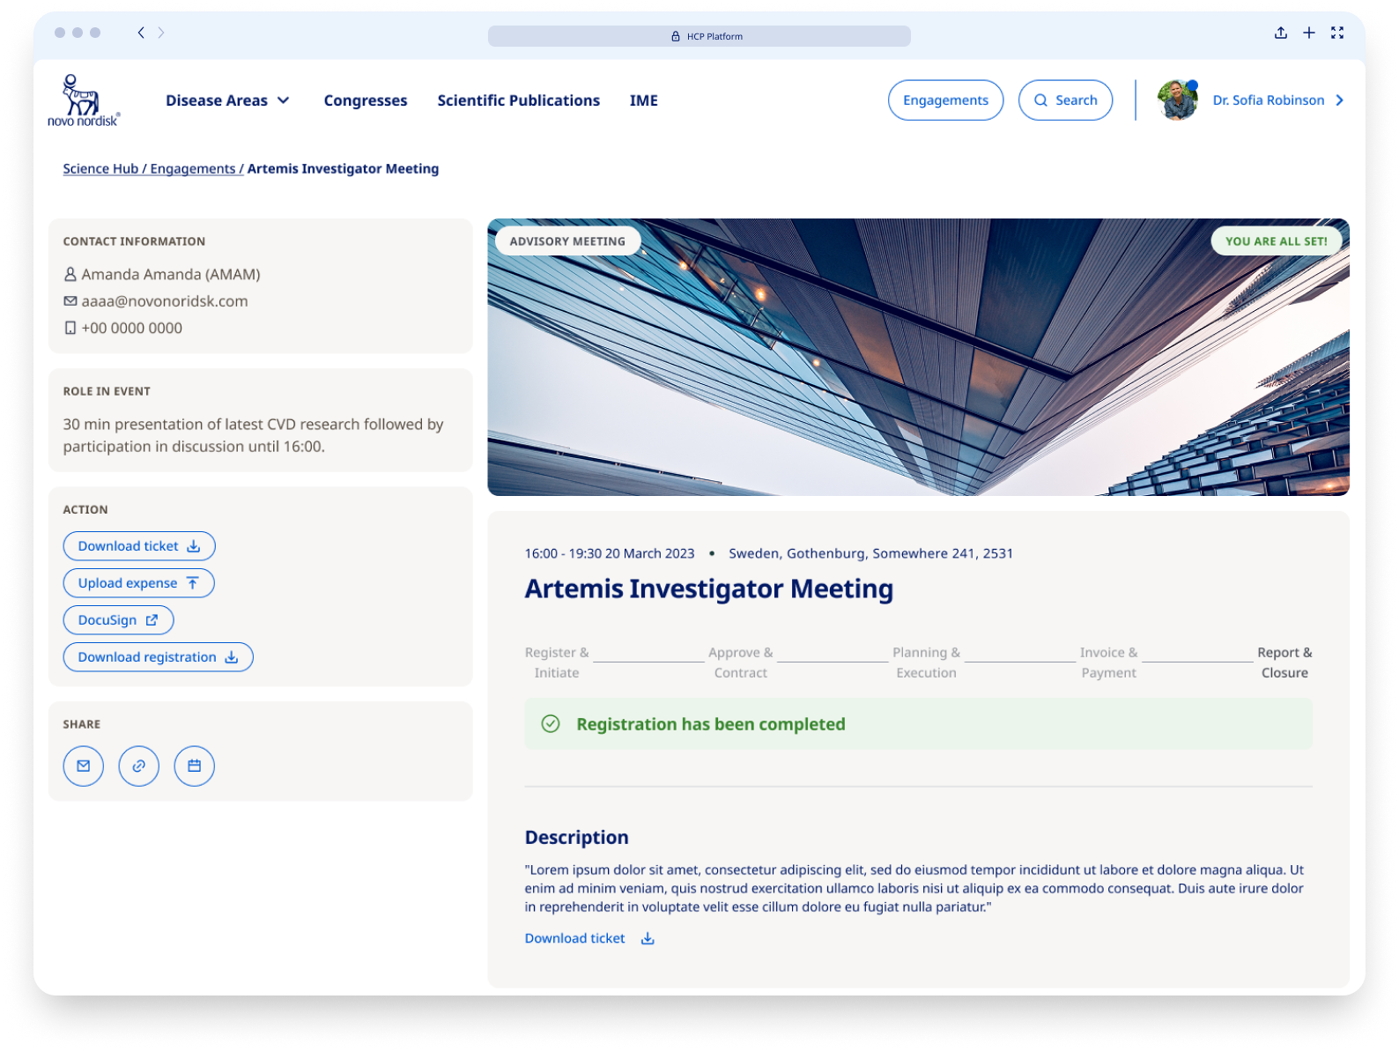Select the Approve & Contract step
Image resolution: width=1399 pixels, height=1051 pixels.
741,662
